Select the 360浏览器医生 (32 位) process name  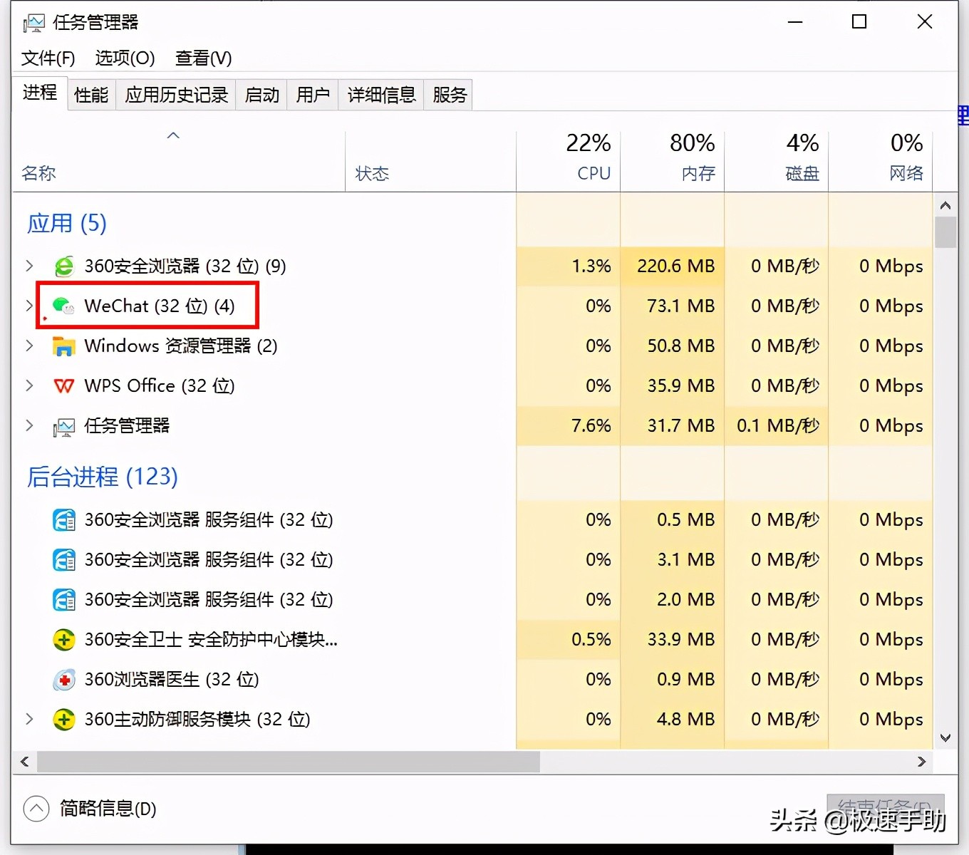[172, 680]
